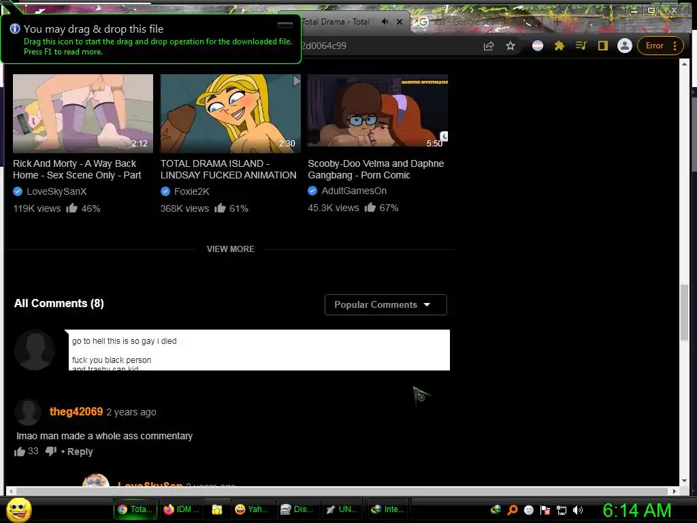Toggle the browser side panel icon

603,46
